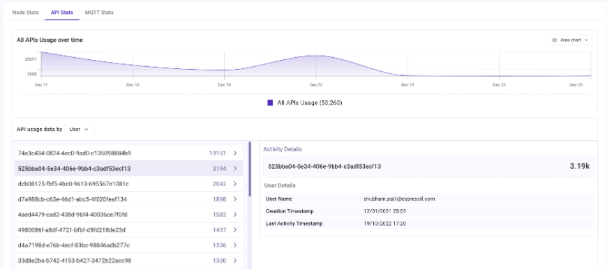Click the chevron arrow next to count 1582
The height and width of the screenshot is (269, 607).
[235, 215]
